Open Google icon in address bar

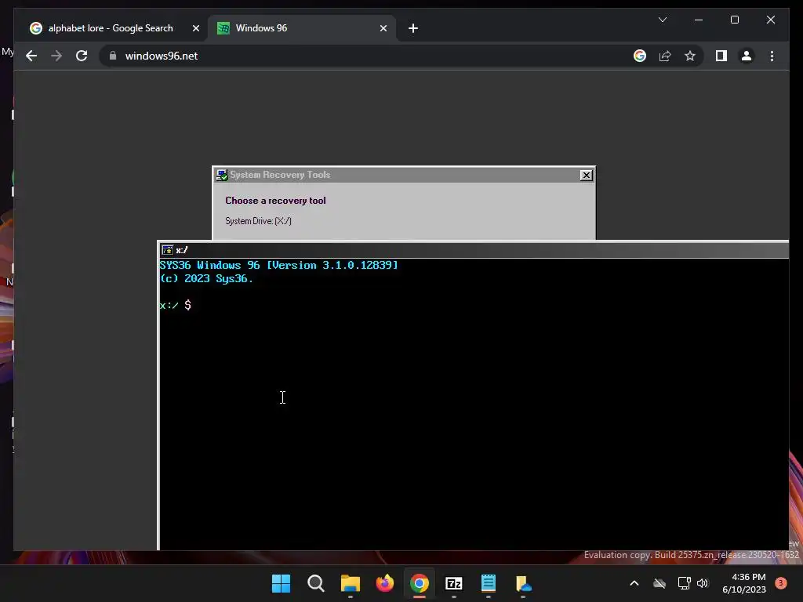[x=640, y=56]
